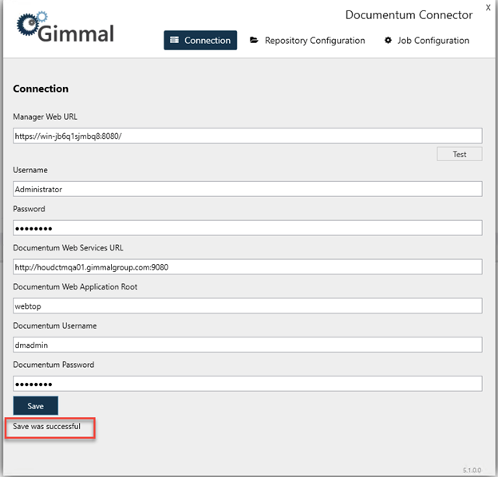Click the Job Configuration gear icon
Image resolution: width=498 pixels, height=477 pixels.
click(x=388, y=41)
